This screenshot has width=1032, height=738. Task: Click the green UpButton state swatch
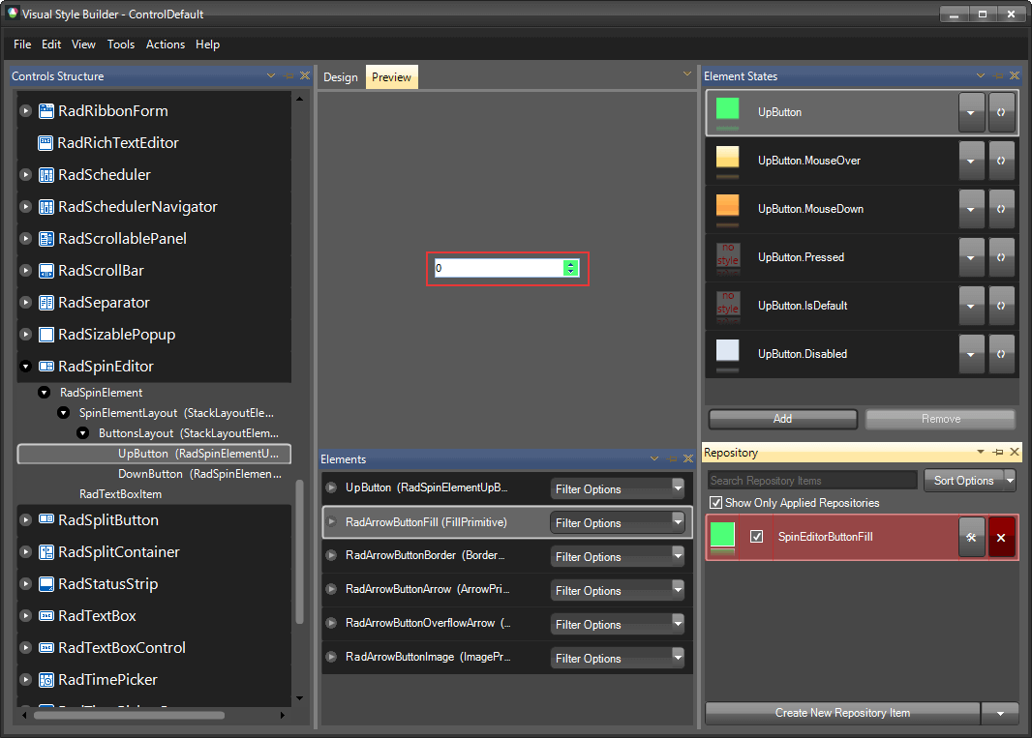click(727, 108)
